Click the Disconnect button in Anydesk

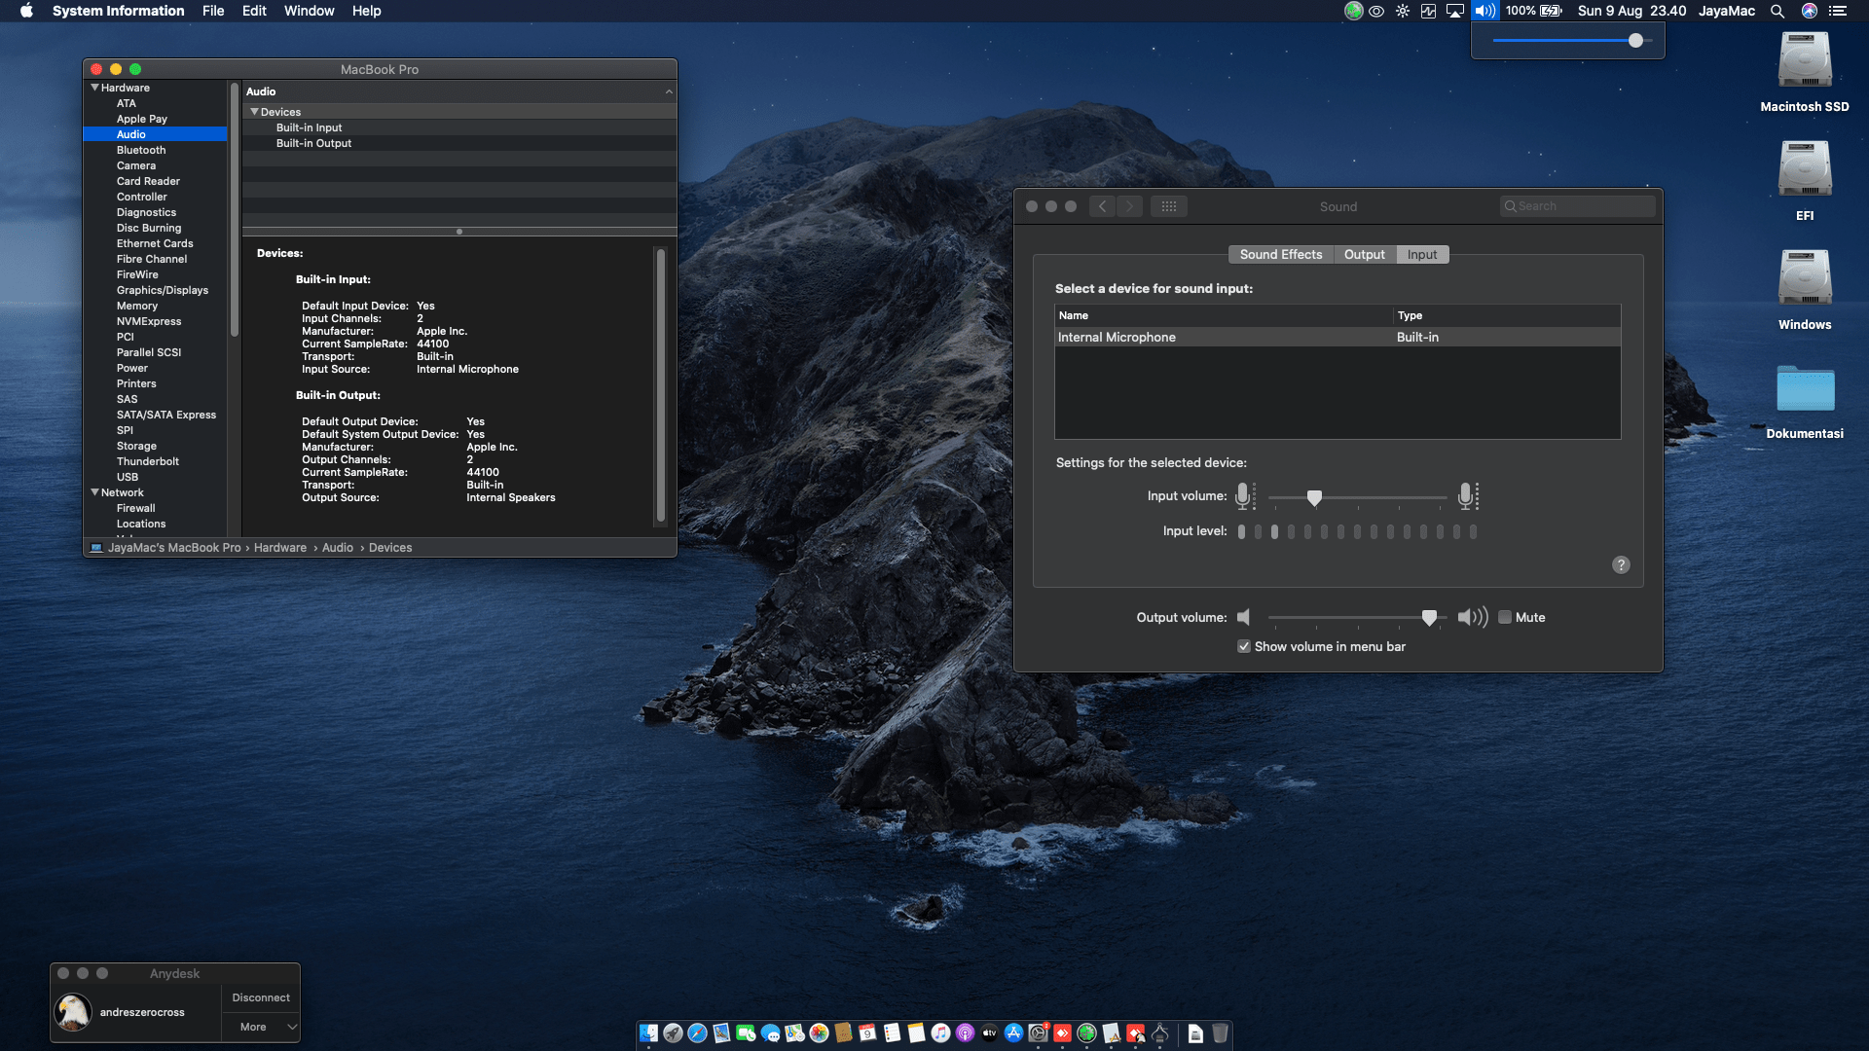pyautogui.click(x=261, y=997)
